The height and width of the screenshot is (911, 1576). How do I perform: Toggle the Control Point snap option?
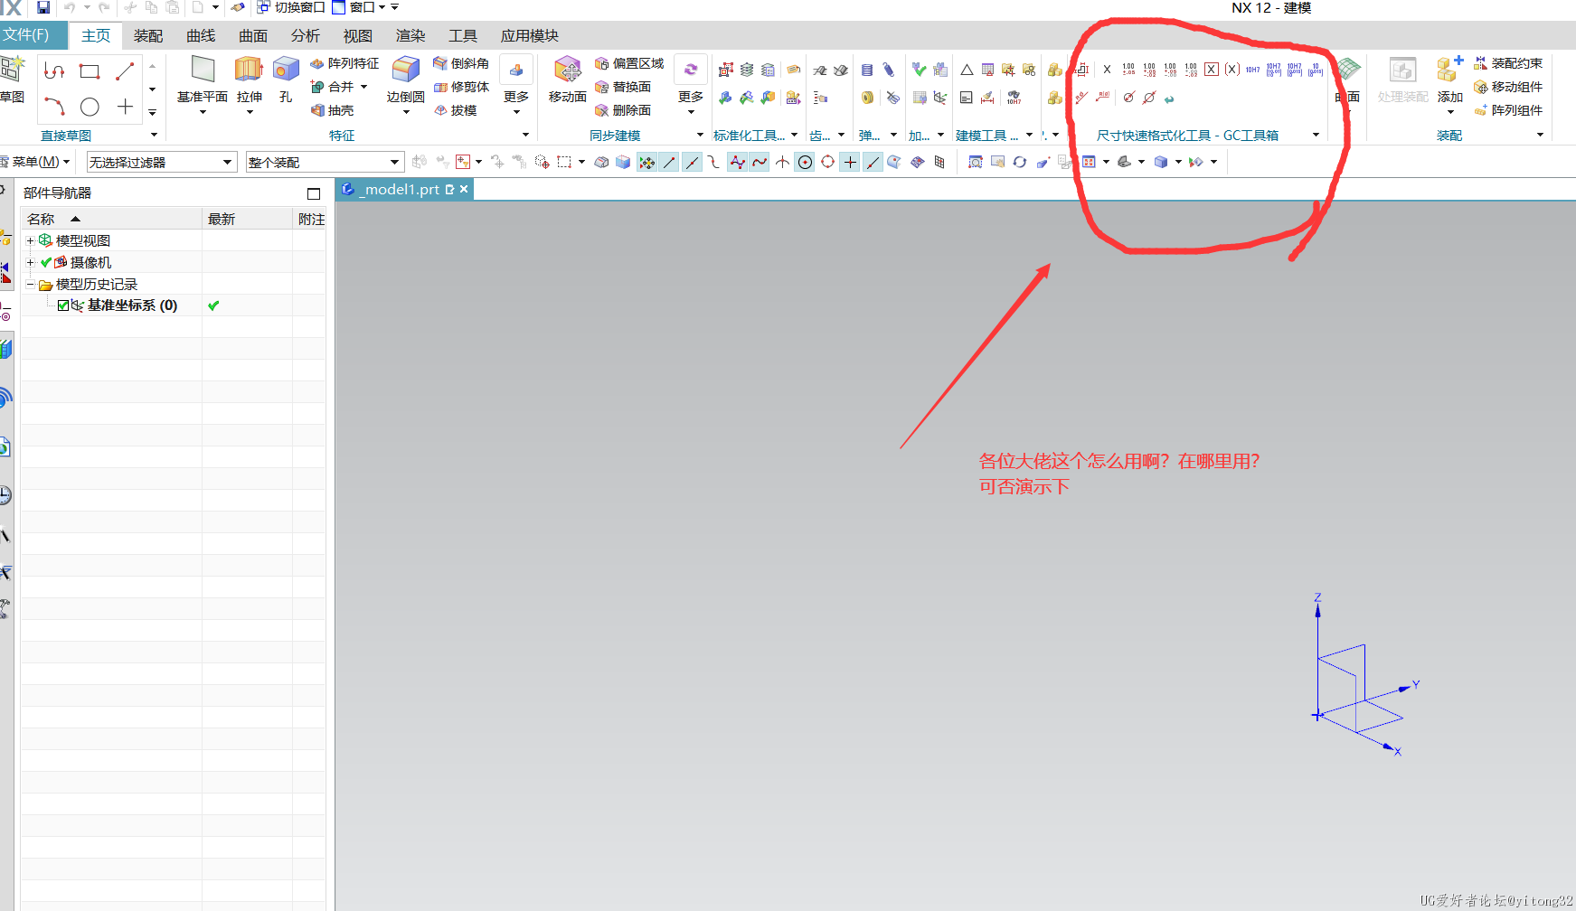[714, 162]
